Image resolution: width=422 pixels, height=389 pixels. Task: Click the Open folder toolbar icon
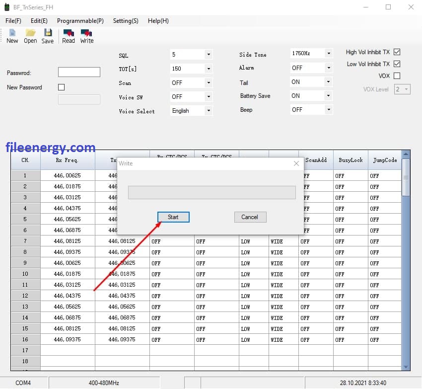pos(30,36)
